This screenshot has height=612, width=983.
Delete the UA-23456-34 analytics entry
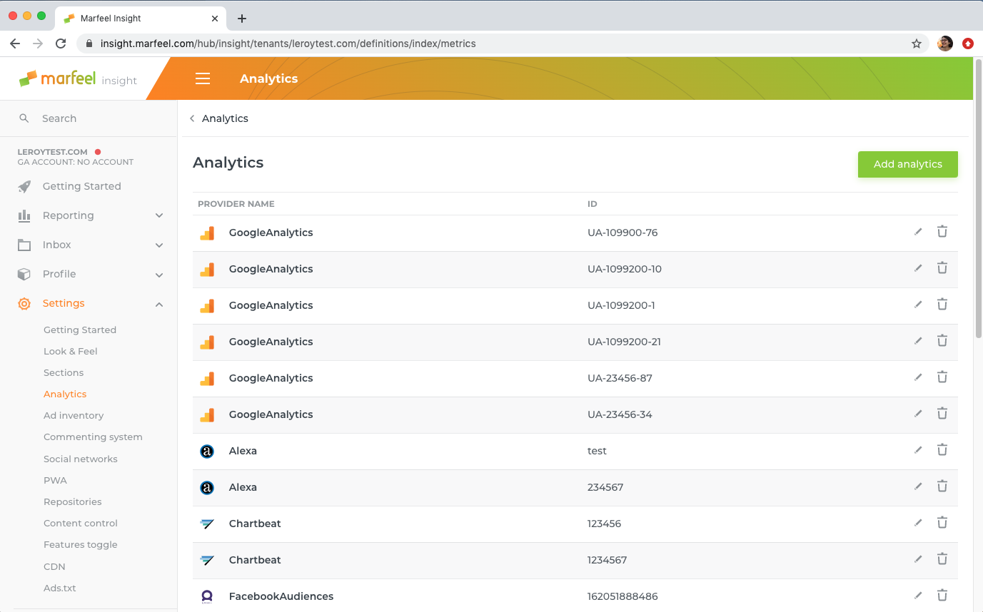942,414
